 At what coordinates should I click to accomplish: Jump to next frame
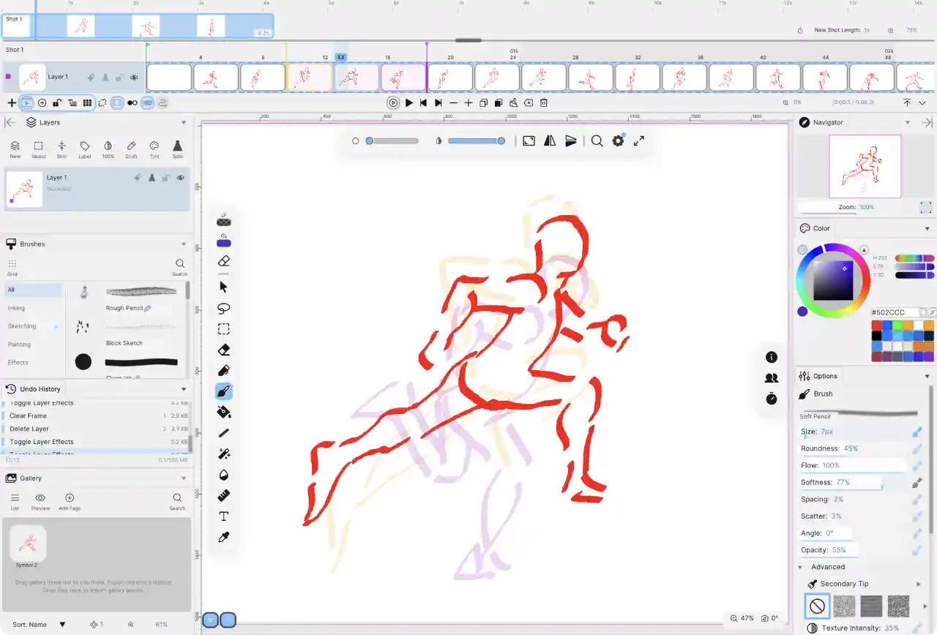tap(438, 103)
